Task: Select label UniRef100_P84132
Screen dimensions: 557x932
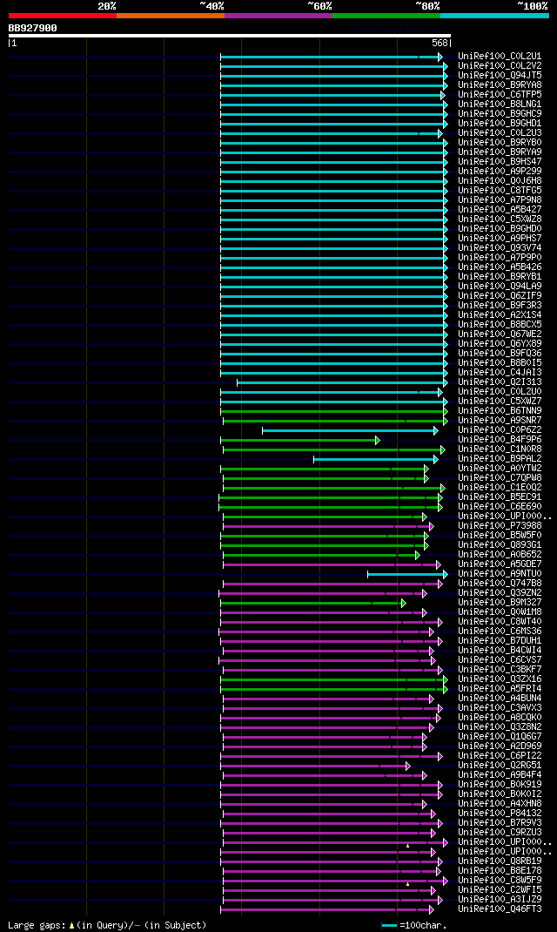Action: (x=500, y=814)
